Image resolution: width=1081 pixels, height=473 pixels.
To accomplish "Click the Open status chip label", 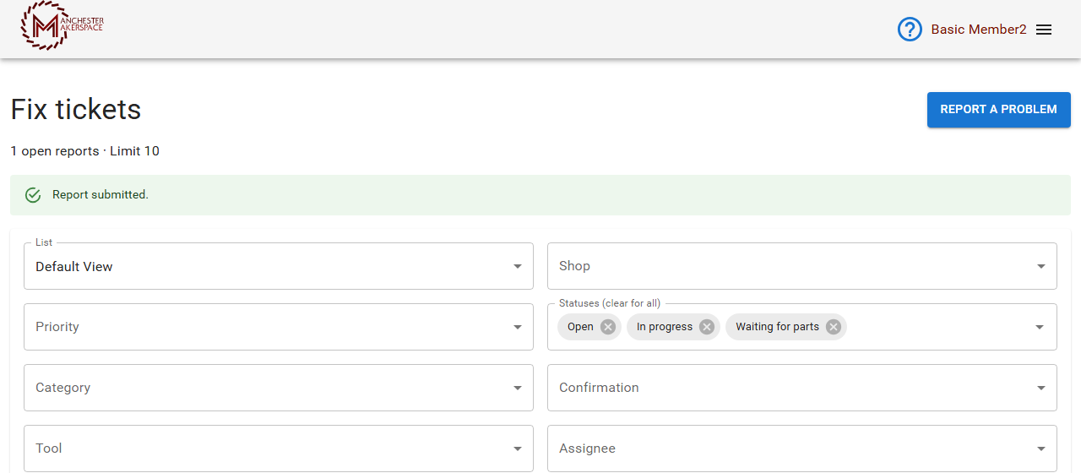I will click(x=580, y=327).
